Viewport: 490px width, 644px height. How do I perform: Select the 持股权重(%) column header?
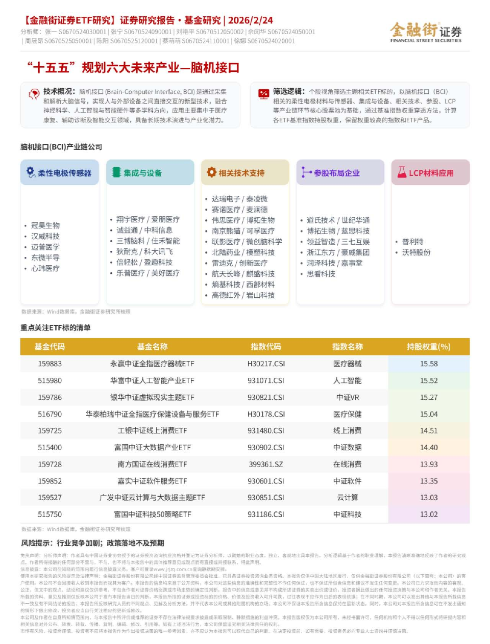pos(428,347)
